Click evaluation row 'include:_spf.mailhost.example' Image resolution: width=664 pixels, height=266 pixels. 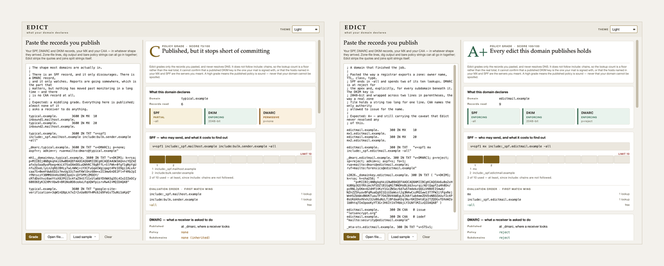231,194
